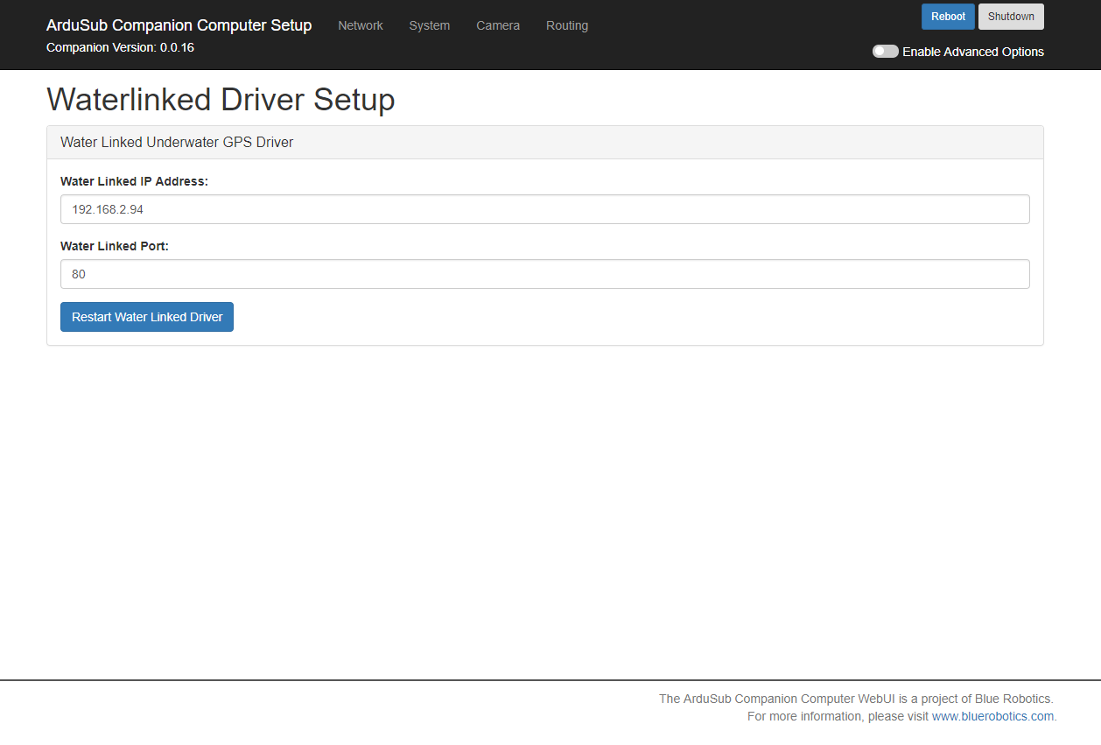Click the Water Linked IP Address field

click(544, 209)
